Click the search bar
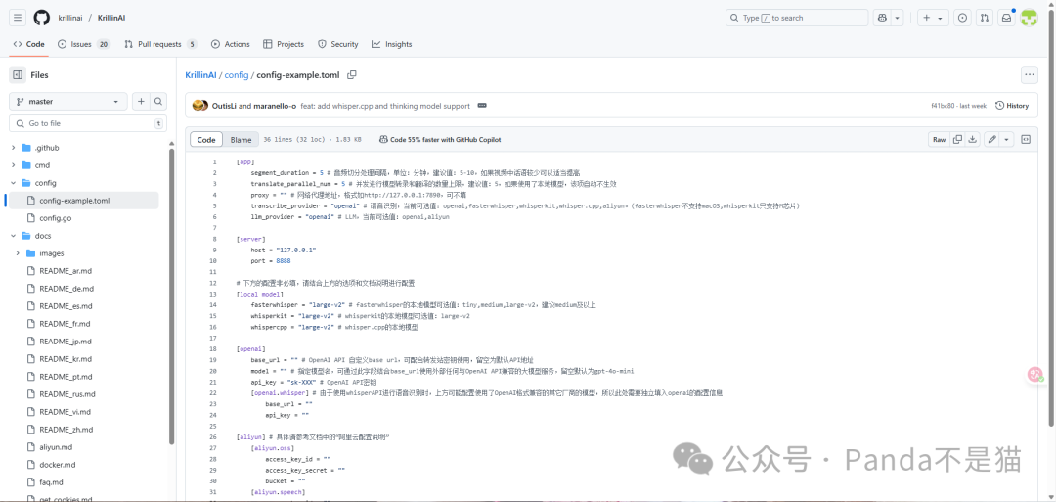 797,18
